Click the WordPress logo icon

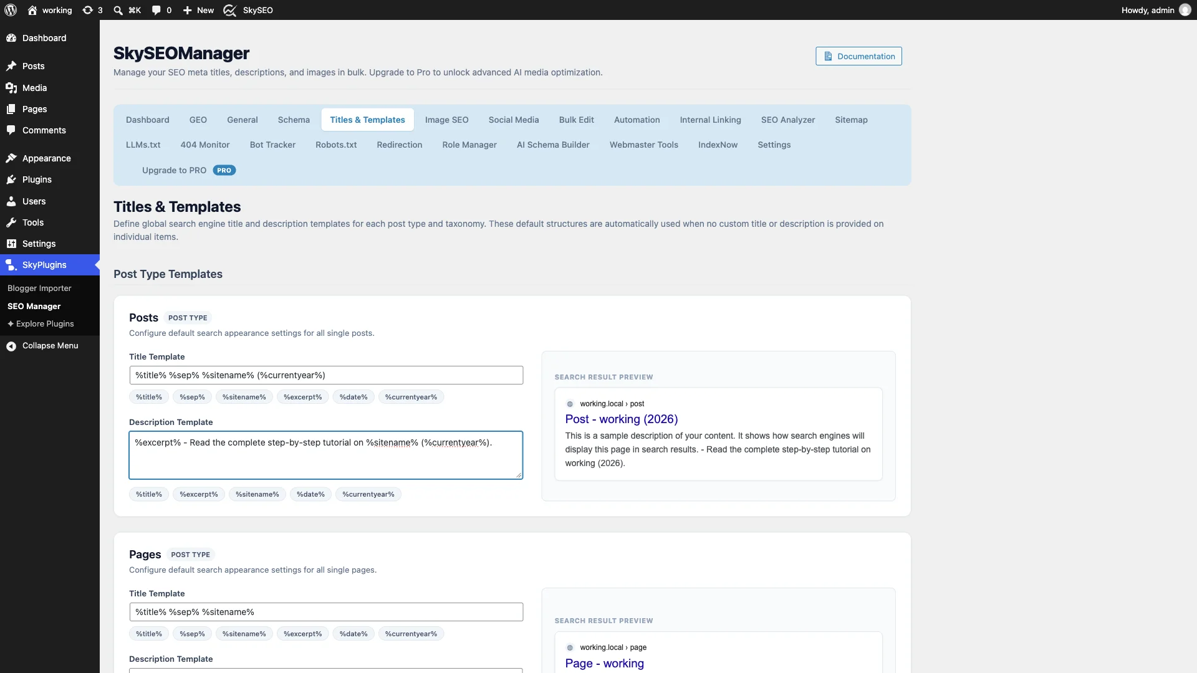11,10
